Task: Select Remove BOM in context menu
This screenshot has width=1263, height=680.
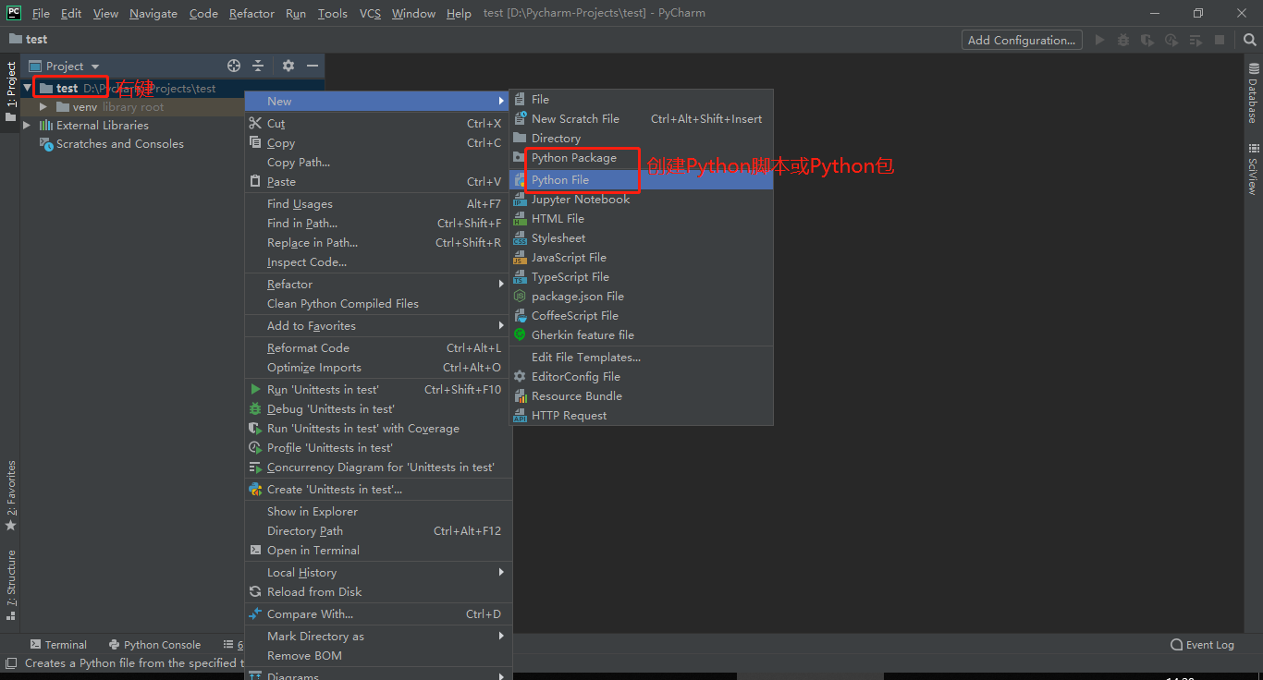Action: (x=378, y=656)
